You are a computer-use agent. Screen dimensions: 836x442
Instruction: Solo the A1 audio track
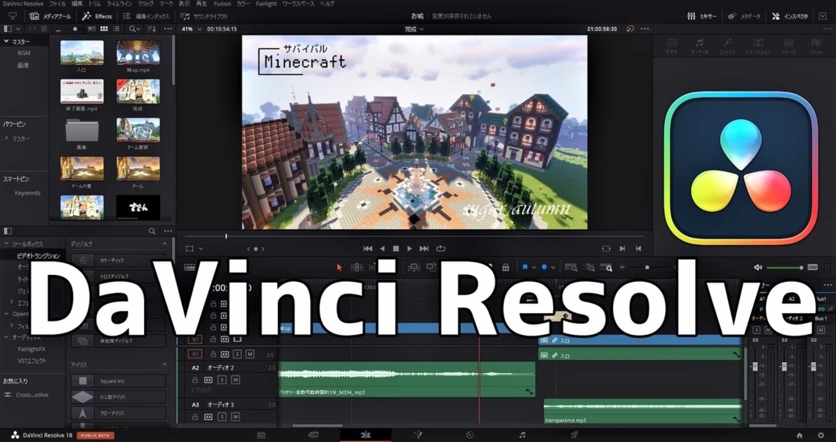click(x=237, y=354)
